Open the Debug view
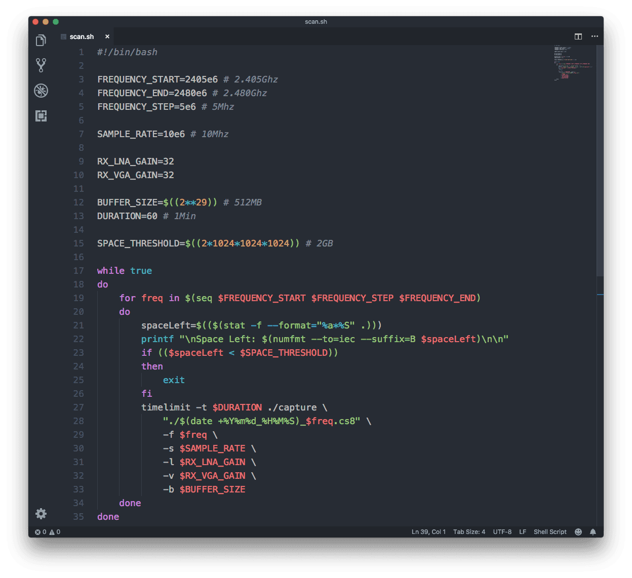 coord(41,91)
